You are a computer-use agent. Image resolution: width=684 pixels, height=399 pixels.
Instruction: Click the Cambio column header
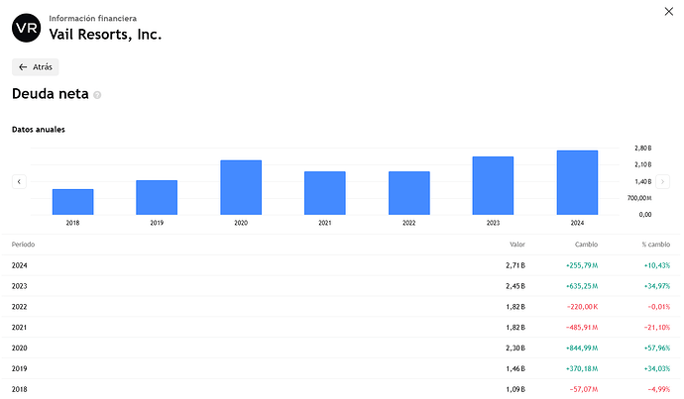click(586, 245)
